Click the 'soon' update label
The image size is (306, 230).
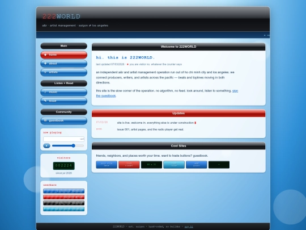click(x=99, y=129)
